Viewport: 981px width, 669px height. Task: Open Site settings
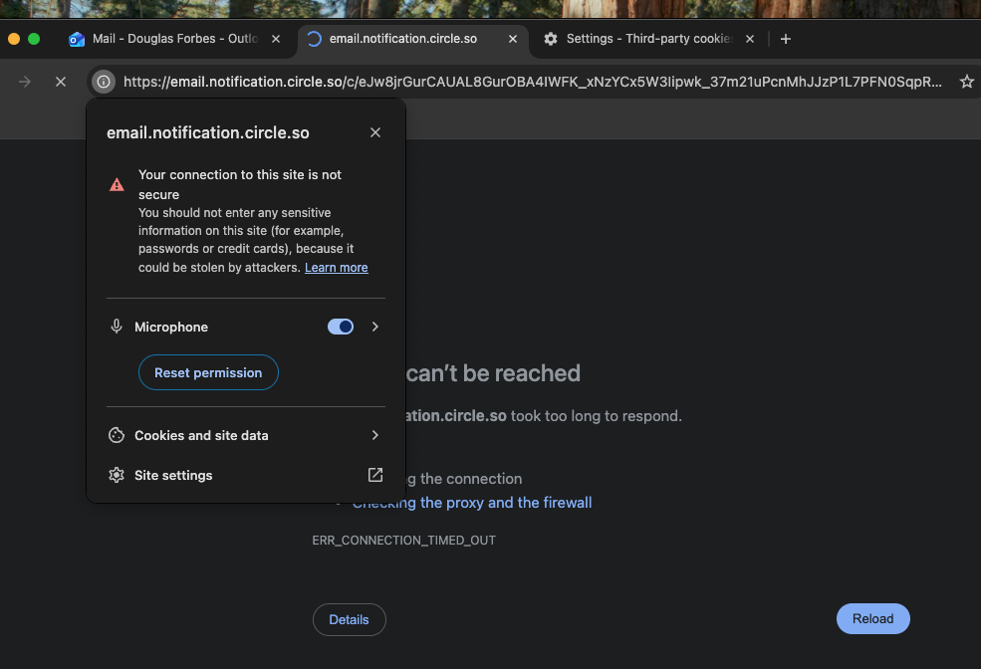[x=245, y=475]
